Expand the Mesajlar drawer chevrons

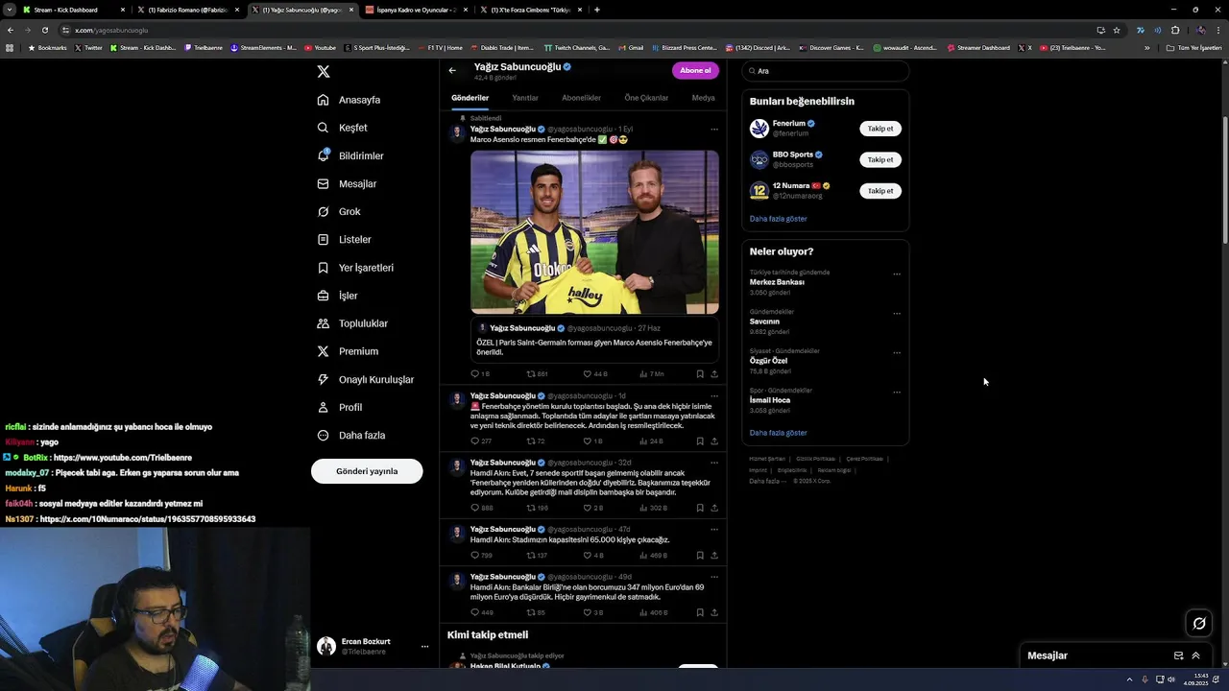pyautogui.click(x=1195, y=655)
